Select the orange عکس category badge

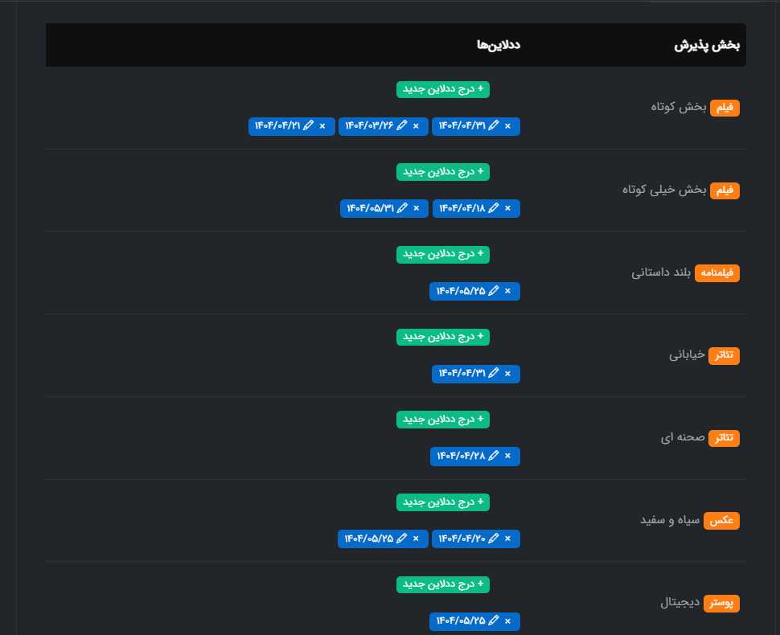(x=721, y=521)
